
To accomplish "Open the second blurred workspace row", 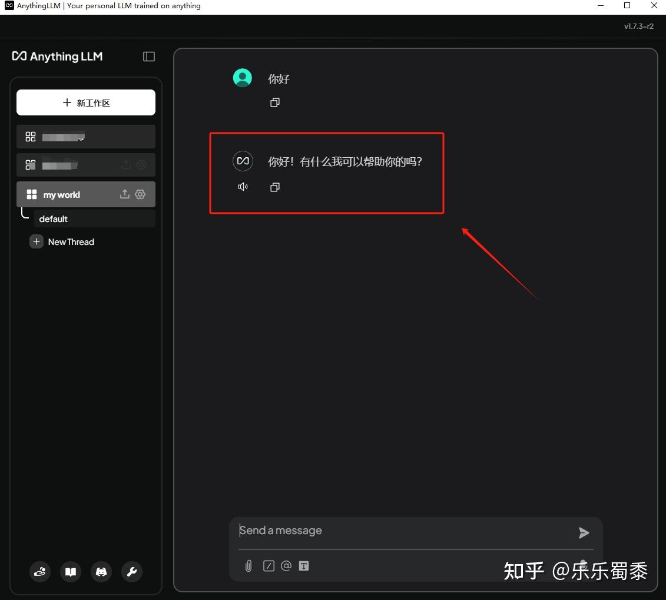I will (86, 165).
